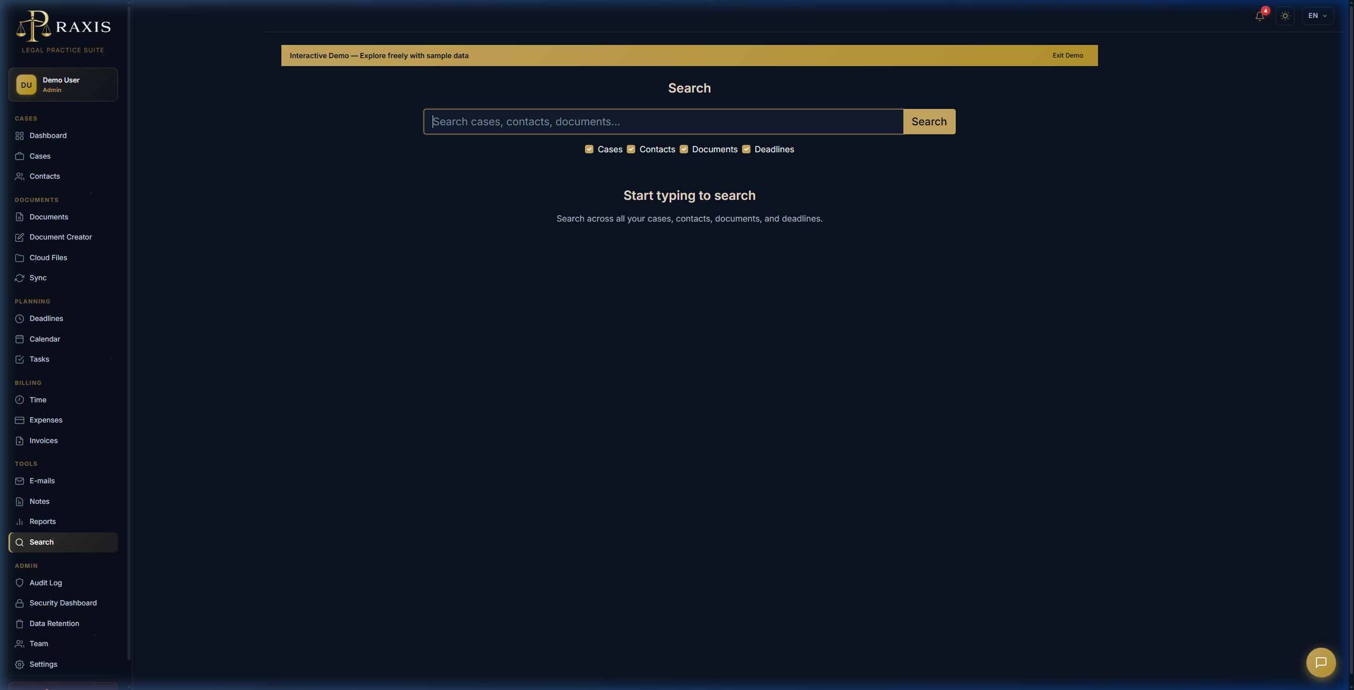1354x690 pixels.
Task: Click the Search magnifier icon in sidebar
Action: (x=20, y=542)
